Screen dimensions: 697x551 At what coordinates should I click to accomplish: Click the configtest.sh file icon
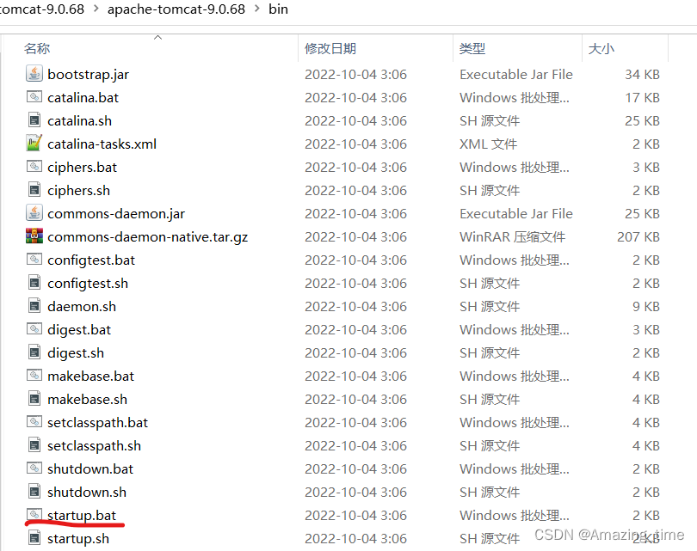click(x=34, y=283)
